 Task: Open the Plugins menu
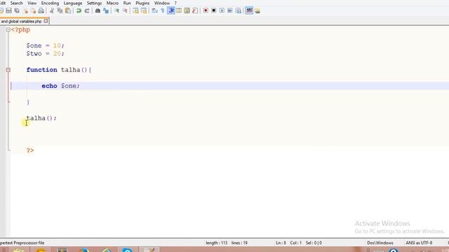[142, 3]
